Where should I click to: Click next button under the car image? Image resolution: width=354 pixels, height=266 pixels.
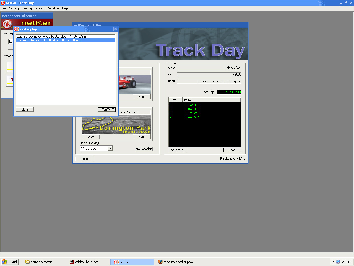pyautogui.click(x=142, y=97)
